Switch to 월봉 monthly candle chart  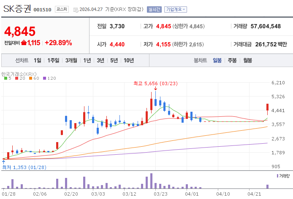[x=247, y=60]
